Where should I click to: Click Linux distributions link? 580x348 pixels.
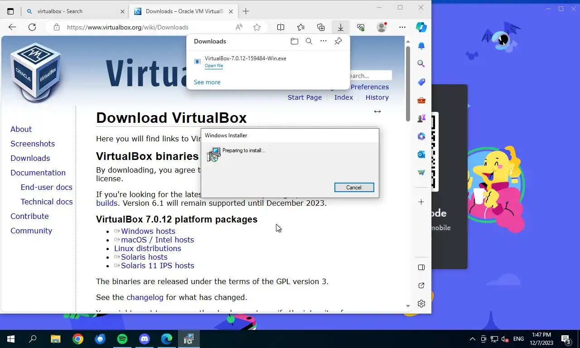pyautogui.click(x=148, y=248)
